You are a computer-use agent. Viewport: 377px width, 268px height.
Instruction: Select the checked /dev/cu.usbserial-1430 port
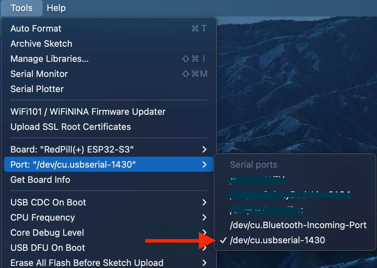point(277,240)
